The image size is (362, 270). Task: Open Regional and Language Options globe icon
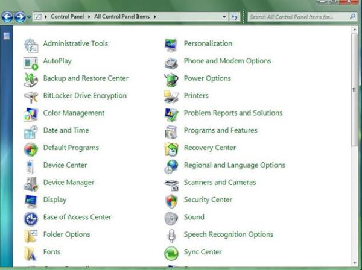pyautogui.click(x=171, y=167)
